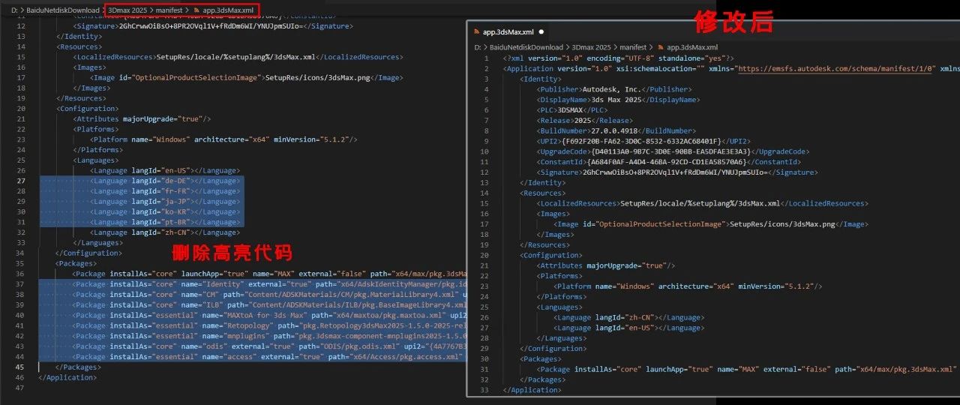This screenshot has height=405, width=960.
Task: Click the PLC 3DSMAX line
Action: pos(572,109)
